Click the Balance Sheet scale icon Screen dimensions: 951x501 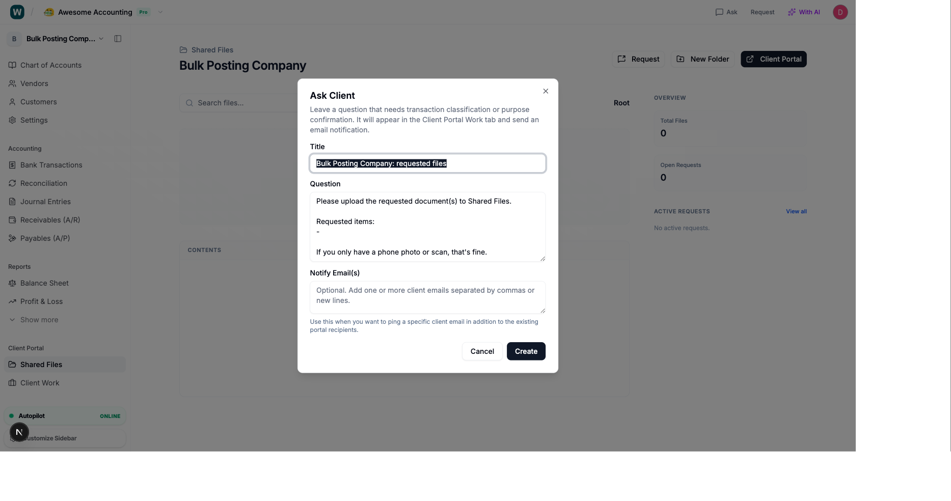pyautogui.click(x=12, y=283)
